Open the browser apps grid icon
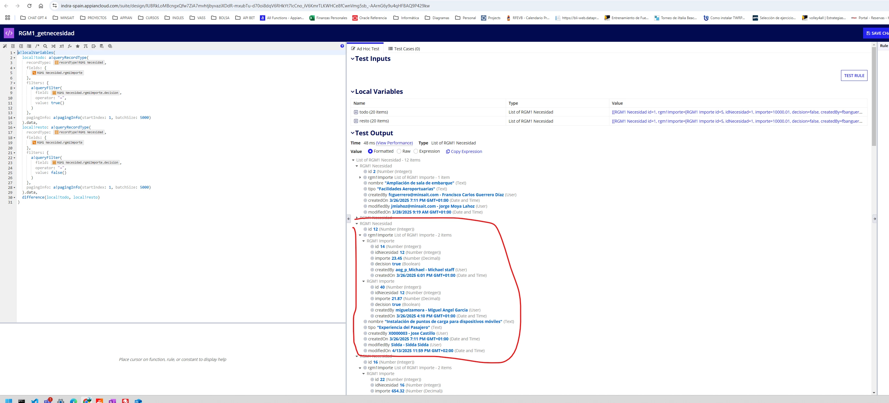889x403 pixels. [8, 18]
